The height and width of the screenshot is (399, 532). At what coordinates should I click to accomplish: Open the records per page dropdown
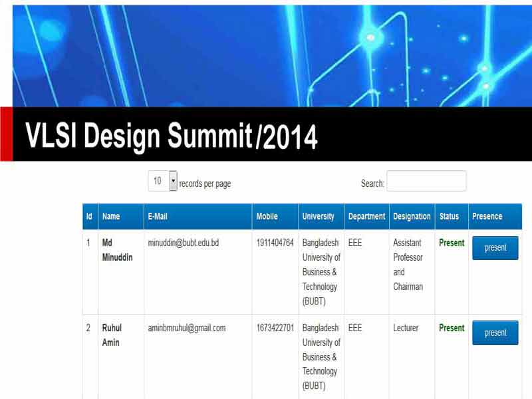click(x=162, y=181)
